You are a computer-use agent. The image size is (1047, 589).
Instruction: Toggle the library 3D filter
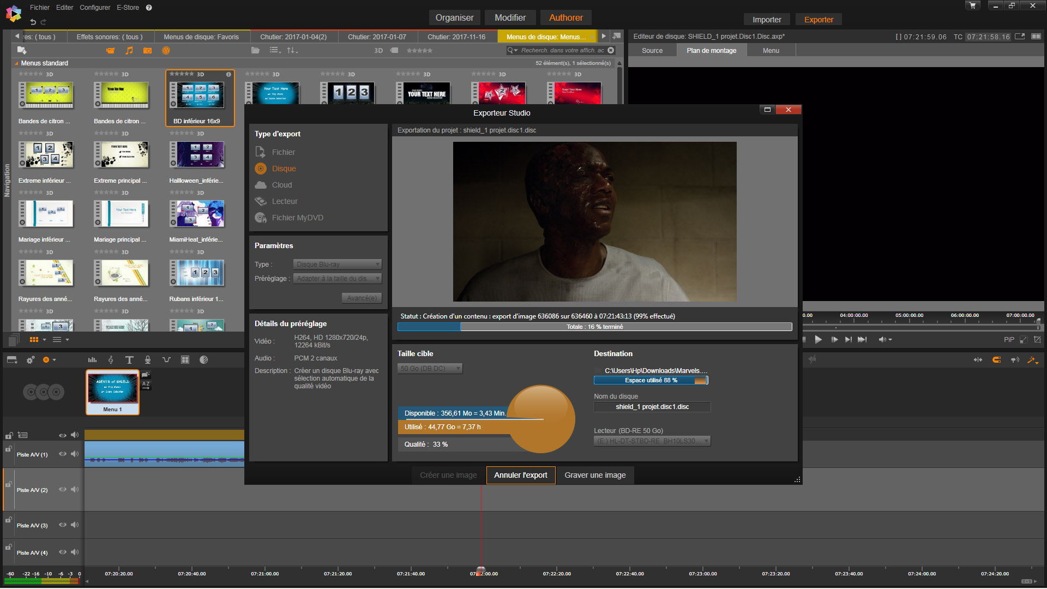(378, 50)
